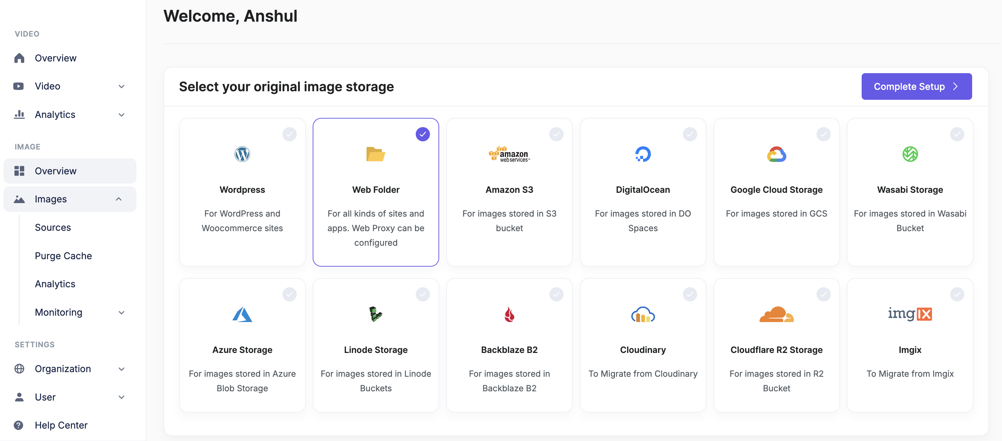Select the Azure Storage checkmark
Screen dimensions: 1002x441
(289, 294)
